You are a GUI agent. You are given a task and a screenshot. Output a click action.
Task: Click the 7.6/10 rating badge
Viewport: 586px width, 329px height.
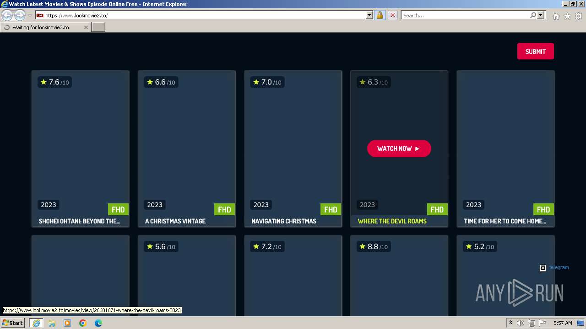54,82
